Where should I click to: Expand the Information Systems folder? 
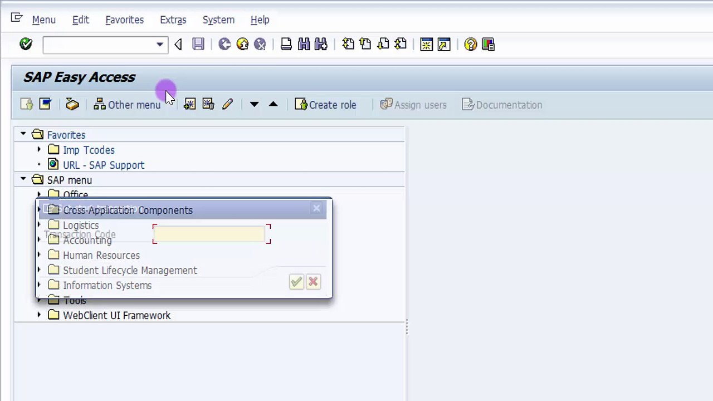(38, 285)
